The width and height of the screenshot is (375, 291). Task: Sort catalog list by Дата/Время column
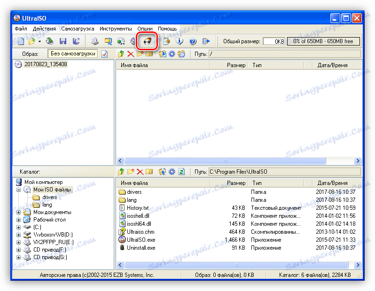point(337,183)
